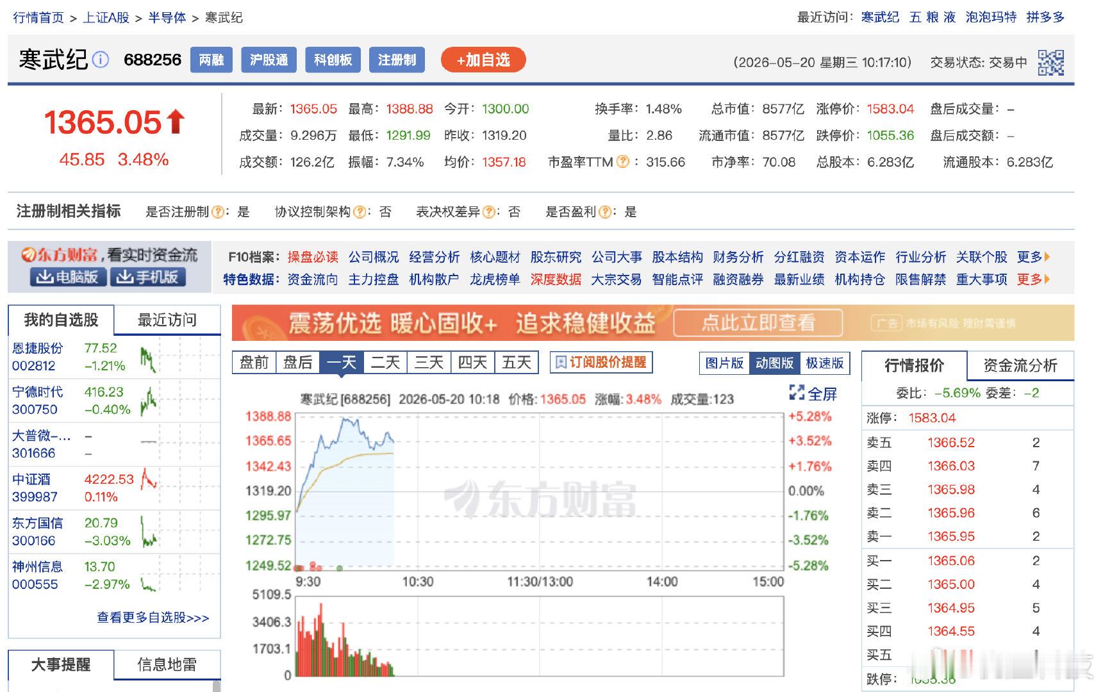Image resolution: width=1103 pixels, height=692 pixels.
Task: Select 五天 chart period
Action: click(x=517, y=363)
